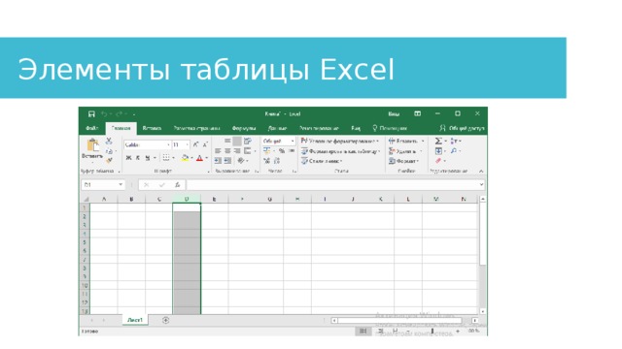Click the text orientation icon

pyautogui.click(x=241, y=161)
